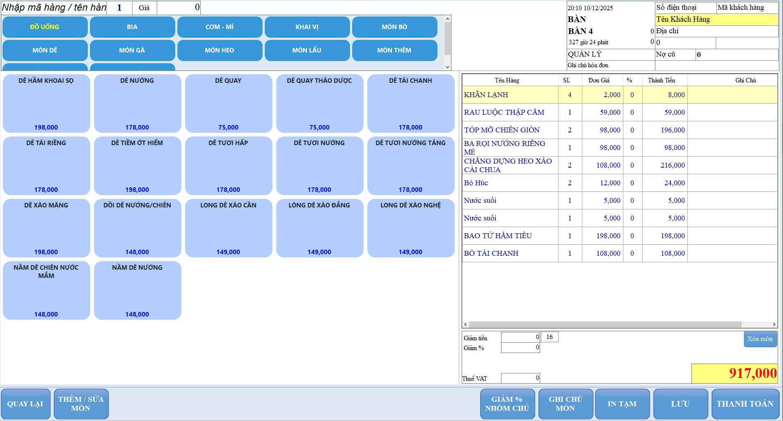
Task: Click the LƯU save button
Action: pos(680,404)
